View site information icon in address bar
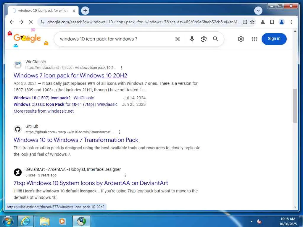Image resolution: width=303 pixels, height=227 pixels. [43, 22]
